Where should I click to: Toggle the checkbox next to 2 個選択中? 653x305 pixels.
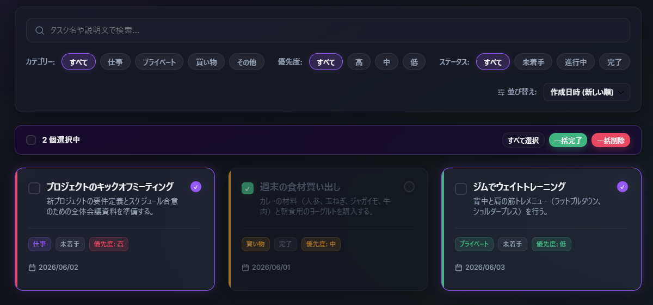(x=32, y=140)
